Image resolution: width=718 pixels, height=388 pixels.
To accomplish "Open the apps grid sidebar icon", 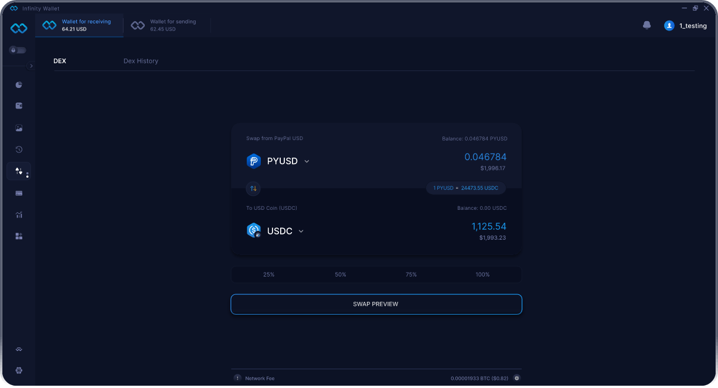I will click(19, 236).
